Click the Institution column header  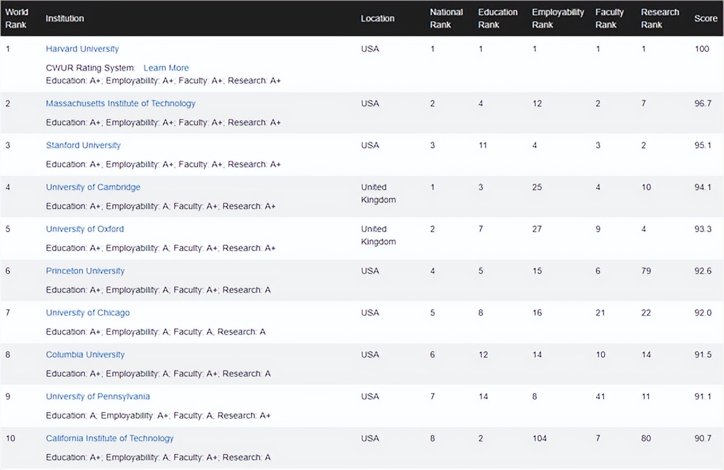64,19
